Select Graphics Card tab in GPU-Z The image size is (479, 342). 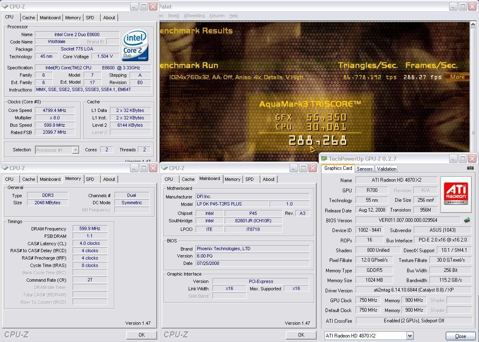(338, 168)
